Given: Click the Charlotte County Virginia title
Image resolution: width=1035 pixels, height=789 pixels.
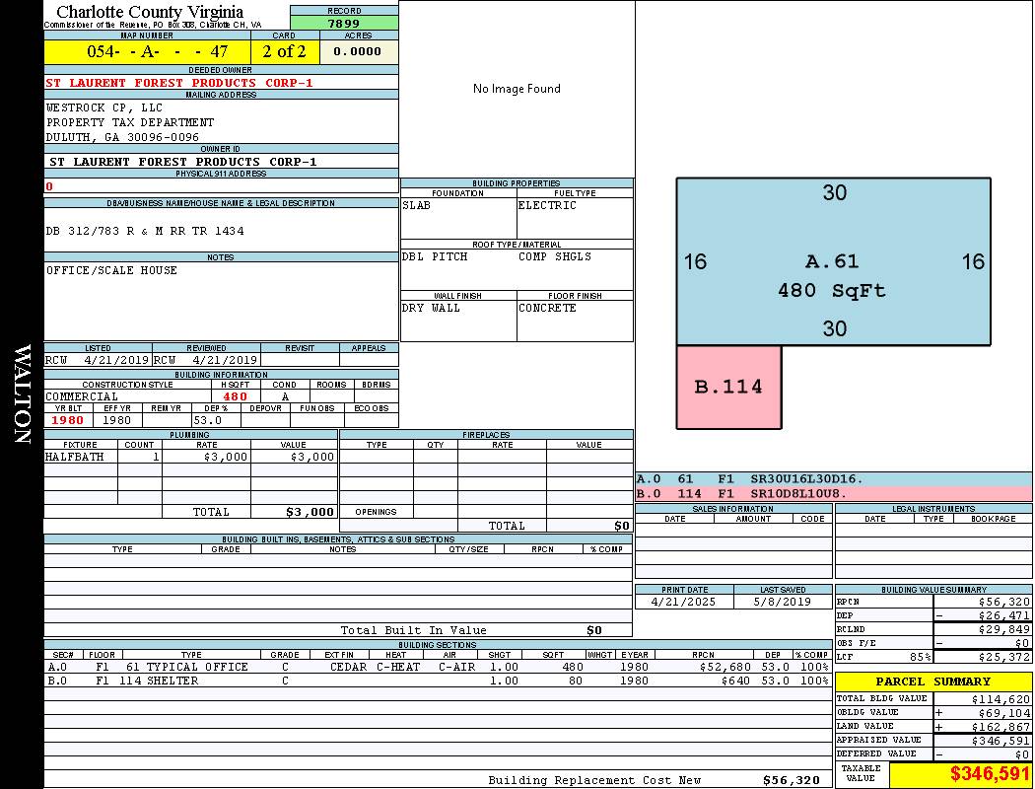Looking at the screenshot, I should [150, 12].
